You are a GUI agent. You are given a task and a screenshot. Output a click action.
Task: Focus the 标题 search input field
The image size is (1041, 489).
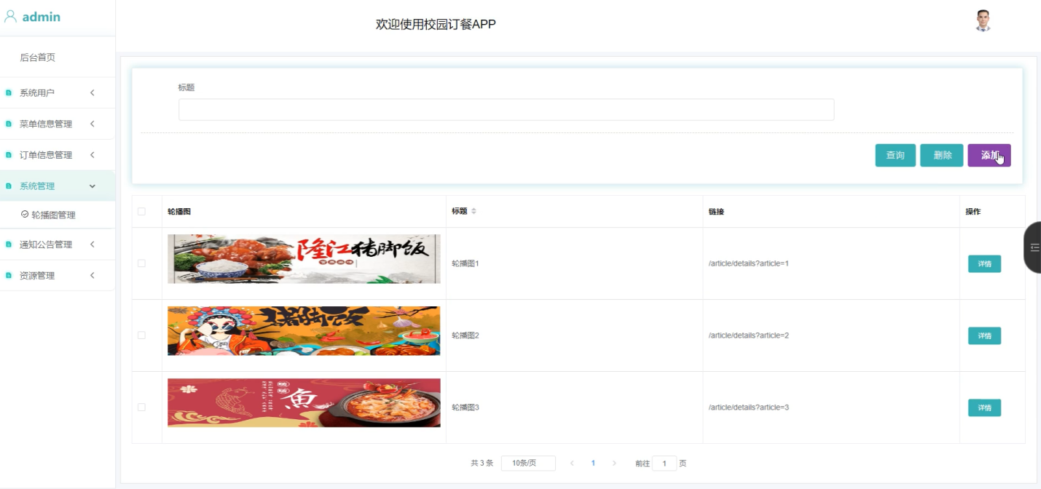[506, 110]
